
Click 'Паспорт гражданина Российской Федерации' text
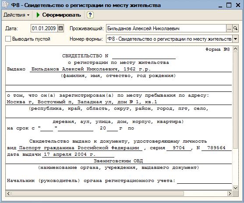[79, 148]
